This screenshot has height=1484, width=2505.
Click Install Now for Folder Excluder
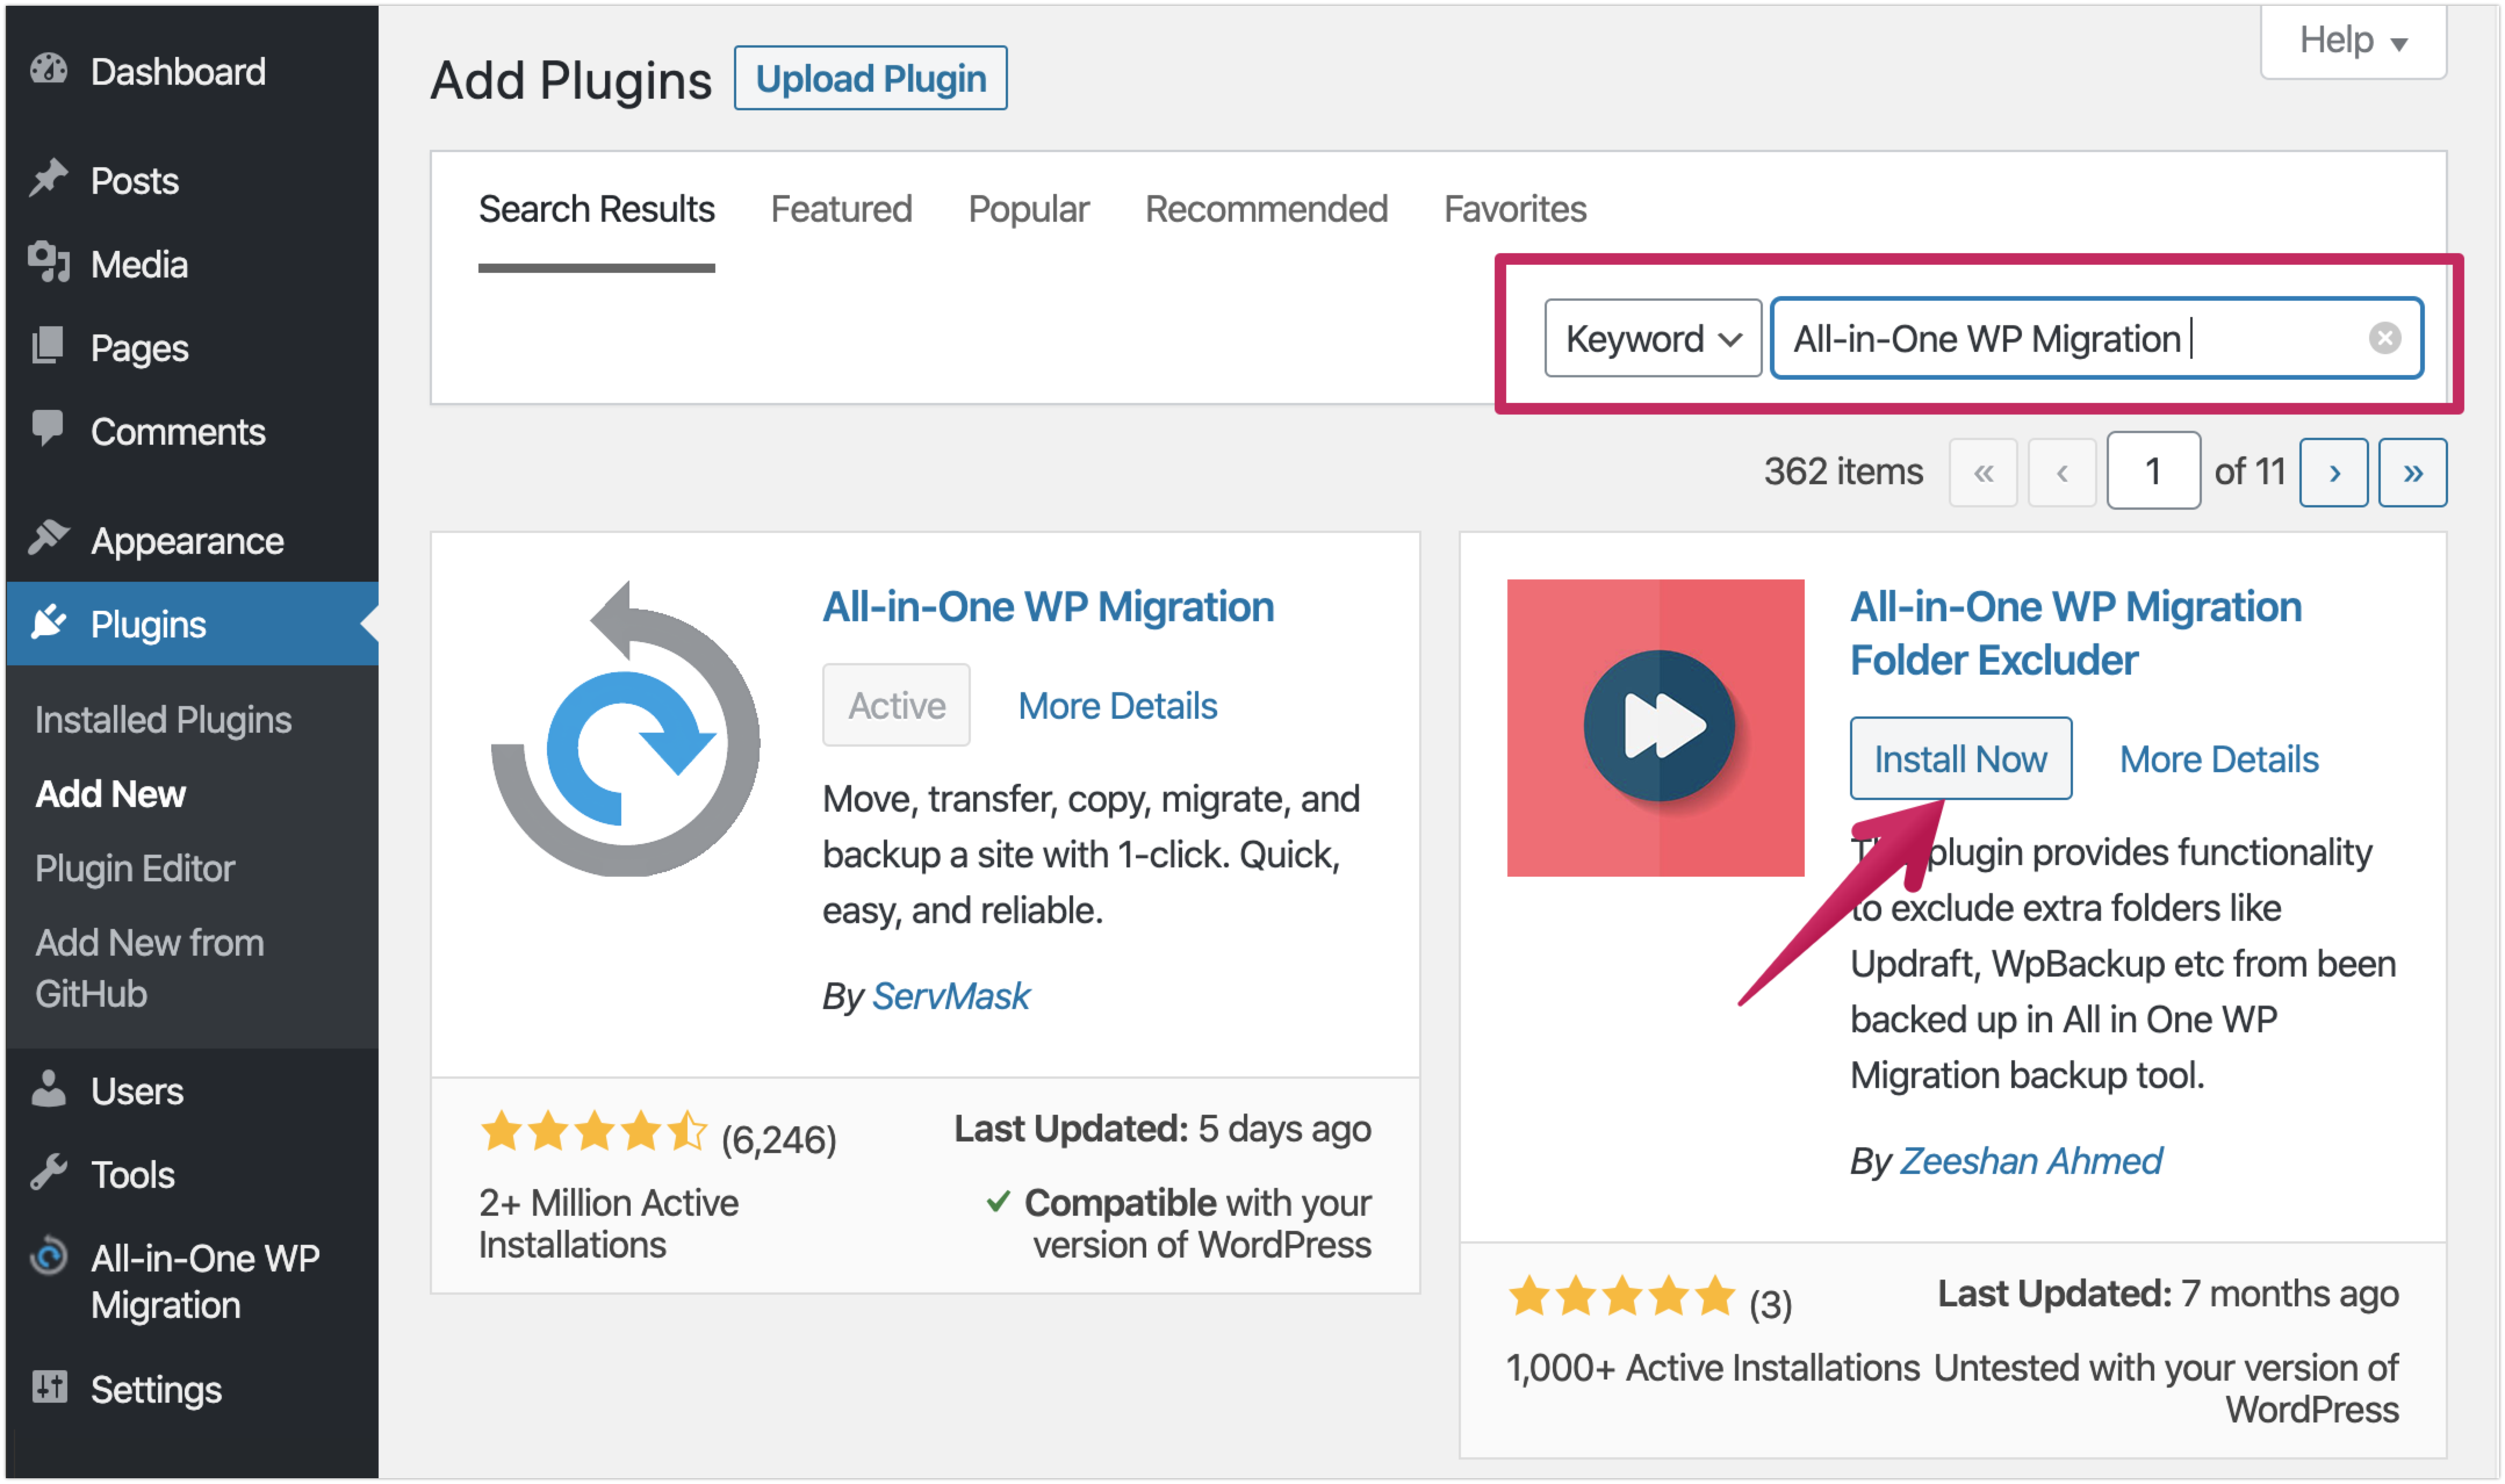(1961, 759)
